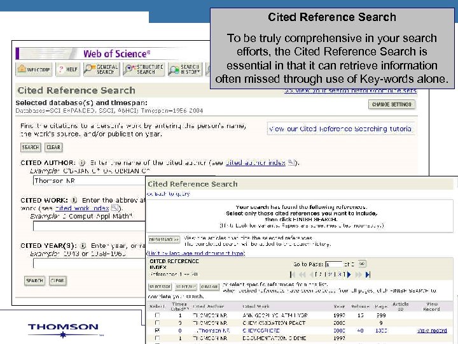Click info icon next to Cited Author
Image resolution: width=458 pixels, height=344 pixels.
tap(82, 163)
